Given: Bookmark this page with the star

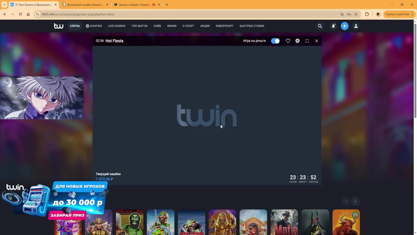Looking at the screenshot, I should coord(356,14).
